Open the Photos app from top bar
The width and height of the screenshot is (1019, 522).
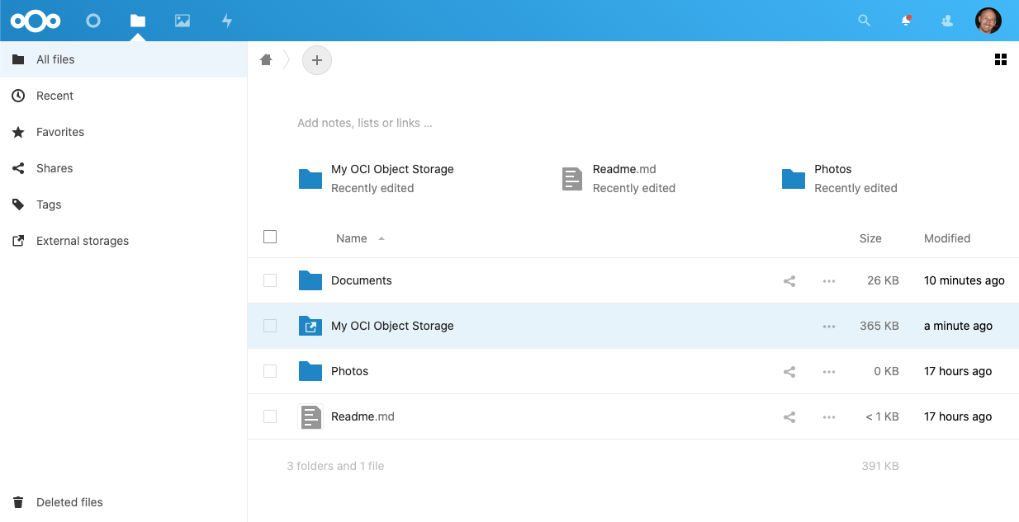click(x=182, y=20)
